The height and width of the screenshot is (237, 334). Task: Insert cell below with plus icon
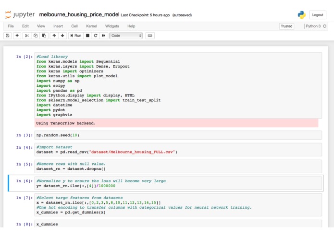[x=17, y=36]
